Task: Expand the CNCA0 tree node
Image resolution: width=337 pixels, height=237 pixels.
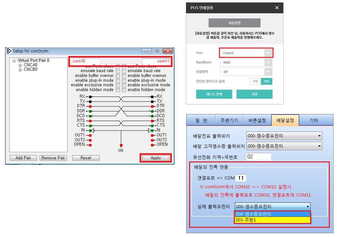Action: click(x=20, y=65)
